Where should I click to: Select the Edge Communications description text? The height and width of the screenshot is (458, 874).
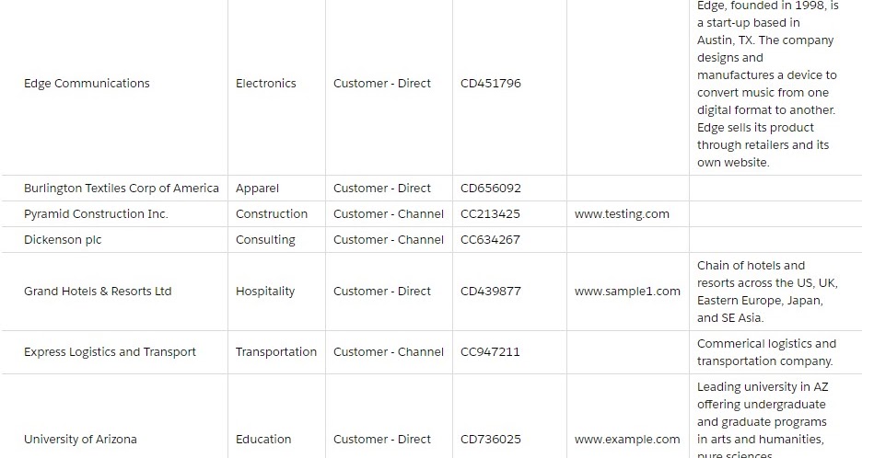[x=767, y=84]
